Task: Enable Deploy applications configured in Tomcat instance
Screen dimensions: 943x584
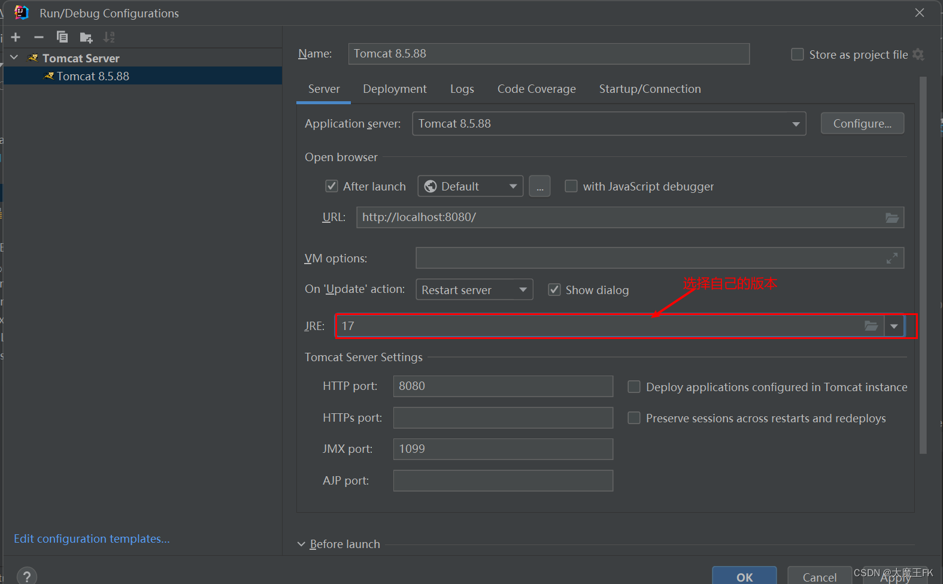Action: tap(634, 387)
